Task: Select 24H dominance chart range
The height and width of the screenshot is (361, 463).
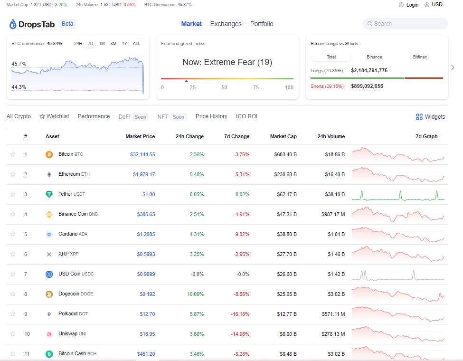Action: (78, 44)
